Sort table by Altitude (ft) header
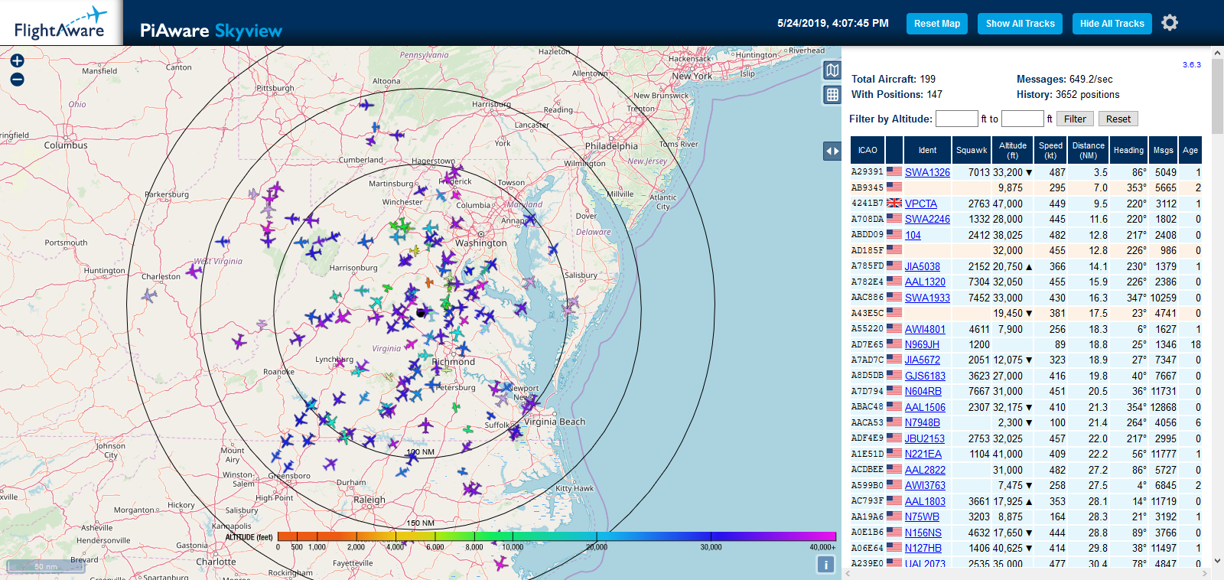Image resolution: width=1224 pixels, height=580 pixels. pyautogui.click(x=1013, y=150)
